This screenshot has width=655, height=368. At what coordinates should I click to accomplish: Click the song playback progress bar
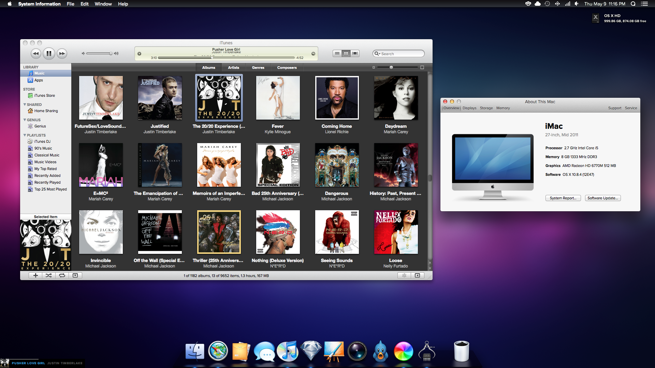tap(226, 58)
